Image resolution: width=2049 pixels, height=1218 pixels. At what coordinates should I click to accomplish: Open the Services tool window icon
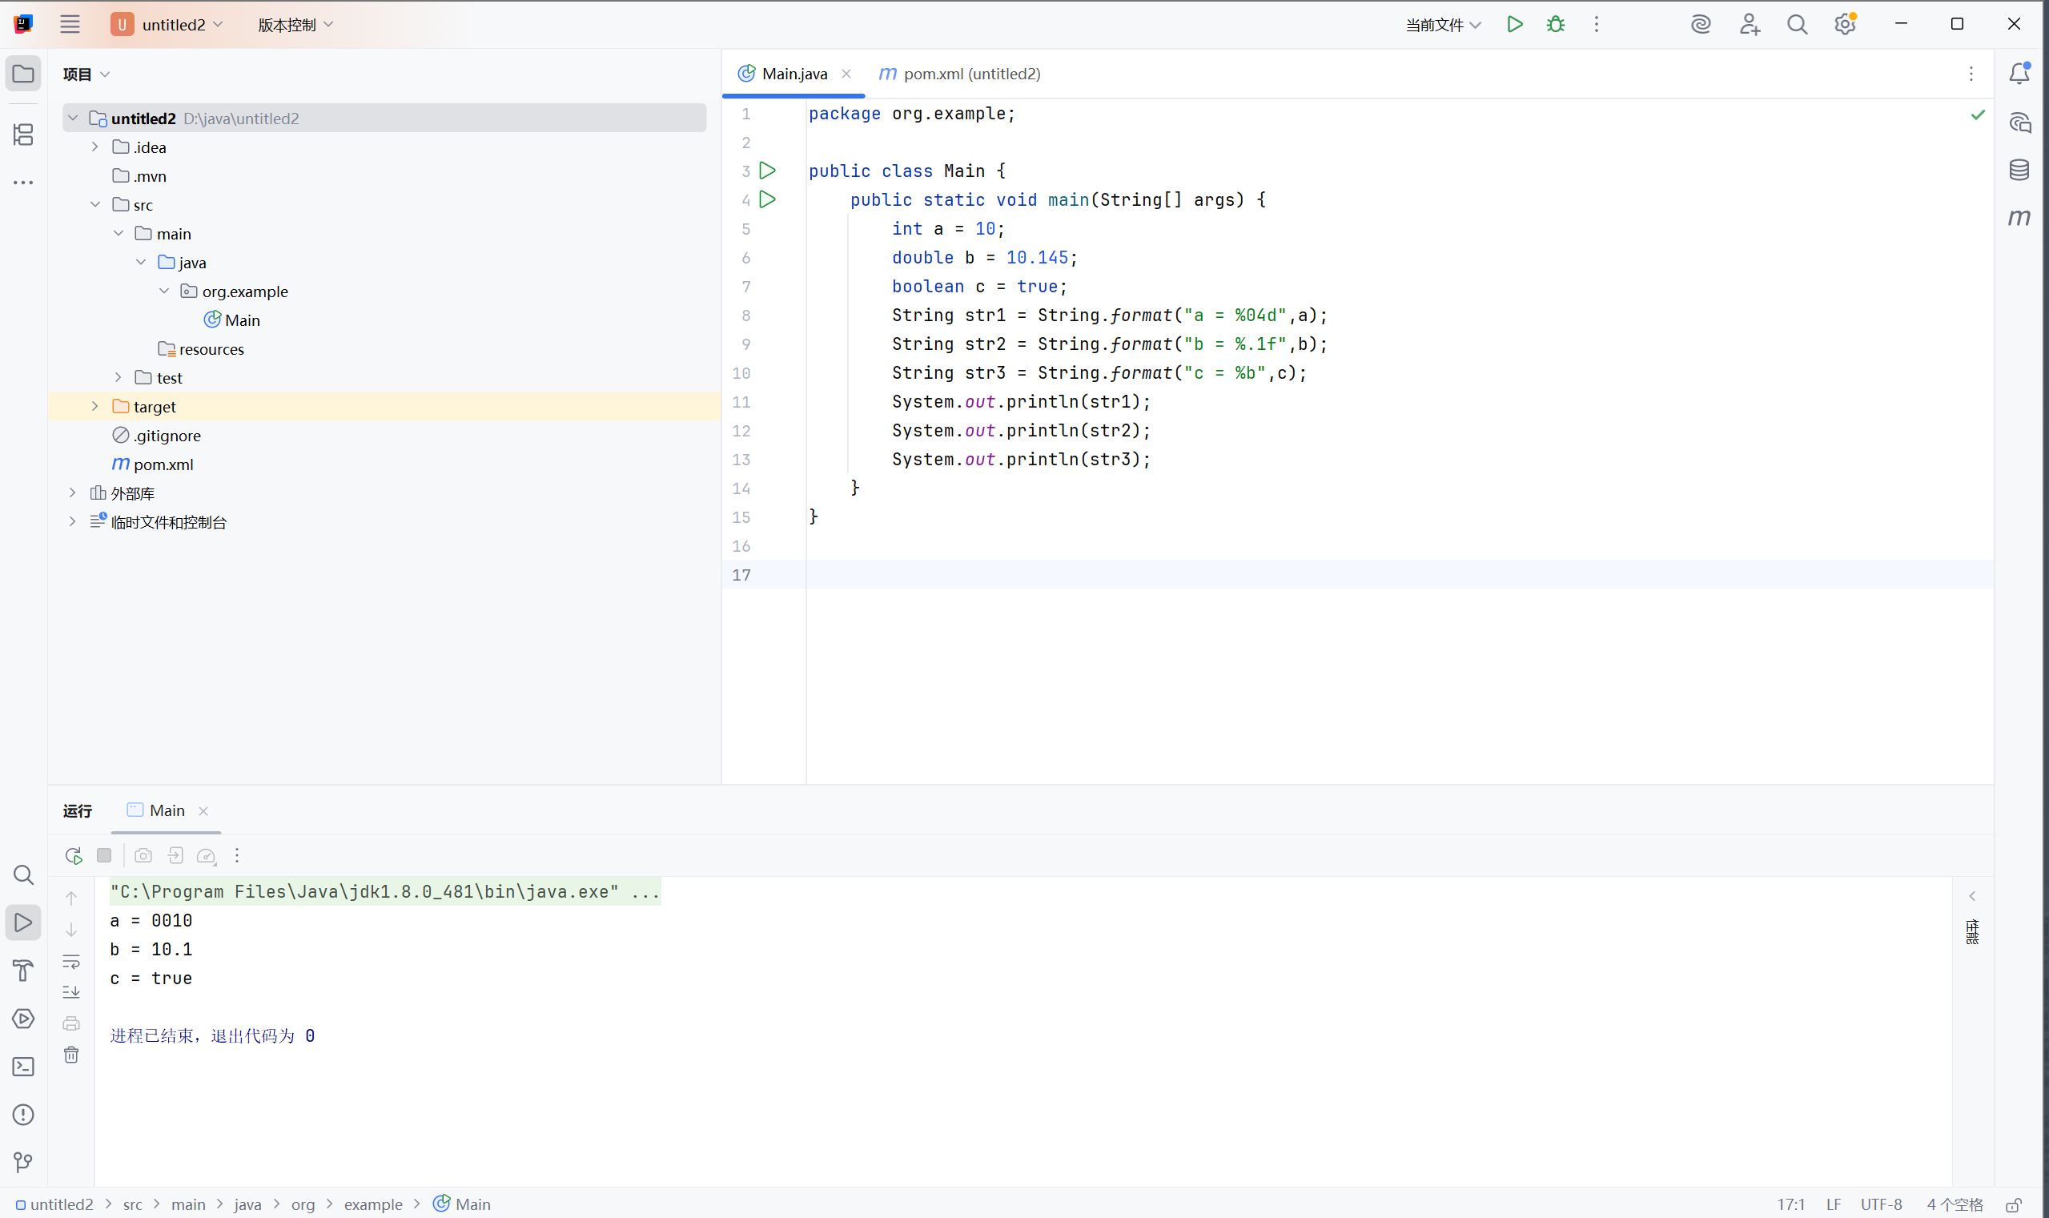coord(23,1019)
